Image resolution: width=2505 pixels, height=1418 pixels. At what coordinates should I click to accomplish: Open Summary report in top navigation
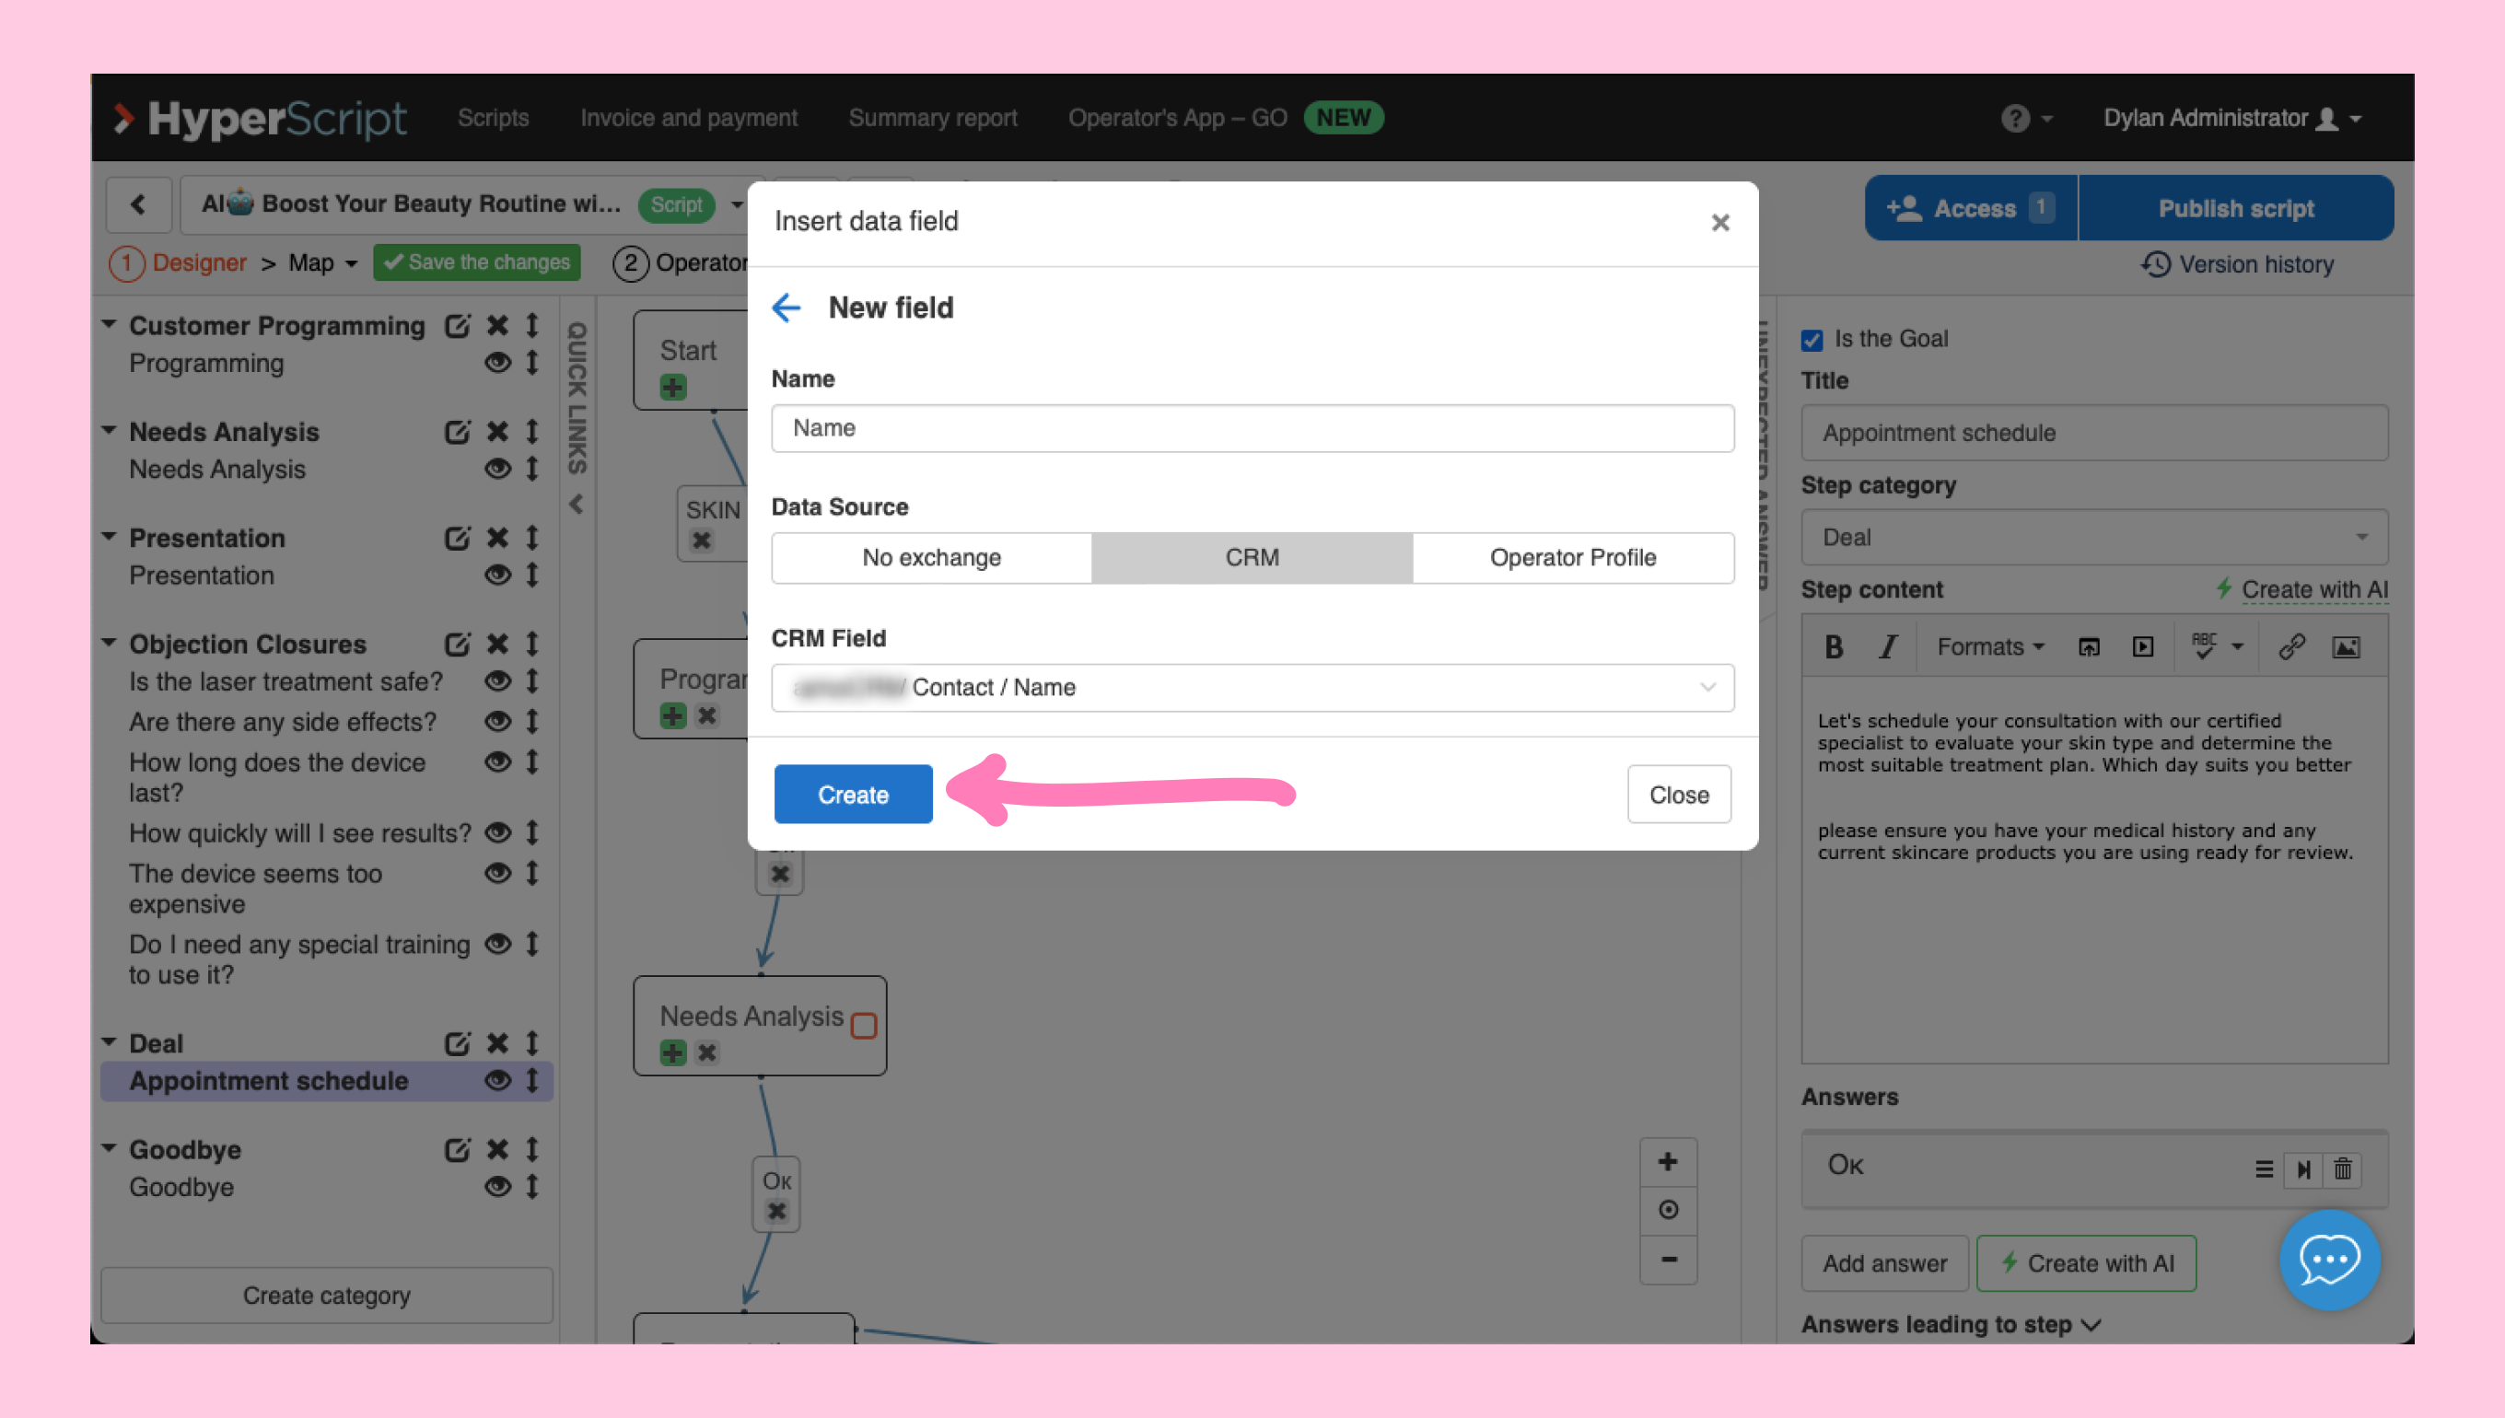click(932, 118)
